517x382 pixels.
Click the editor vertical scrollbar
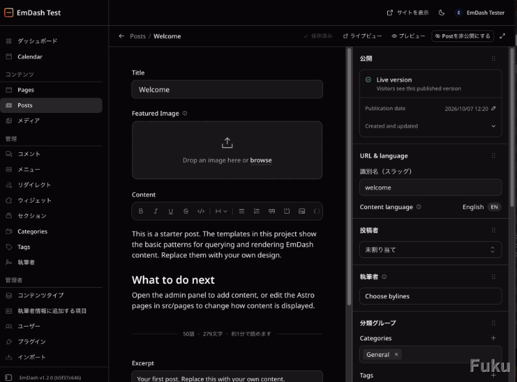click(349, 178)
